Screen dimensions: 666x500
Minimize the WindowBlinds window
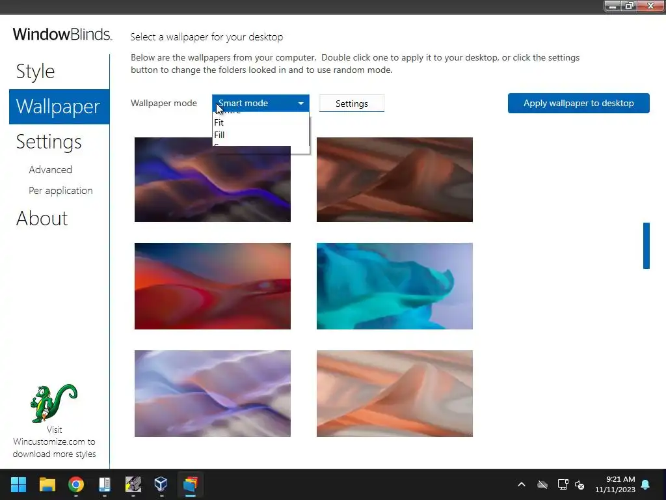tap(613, 6)
